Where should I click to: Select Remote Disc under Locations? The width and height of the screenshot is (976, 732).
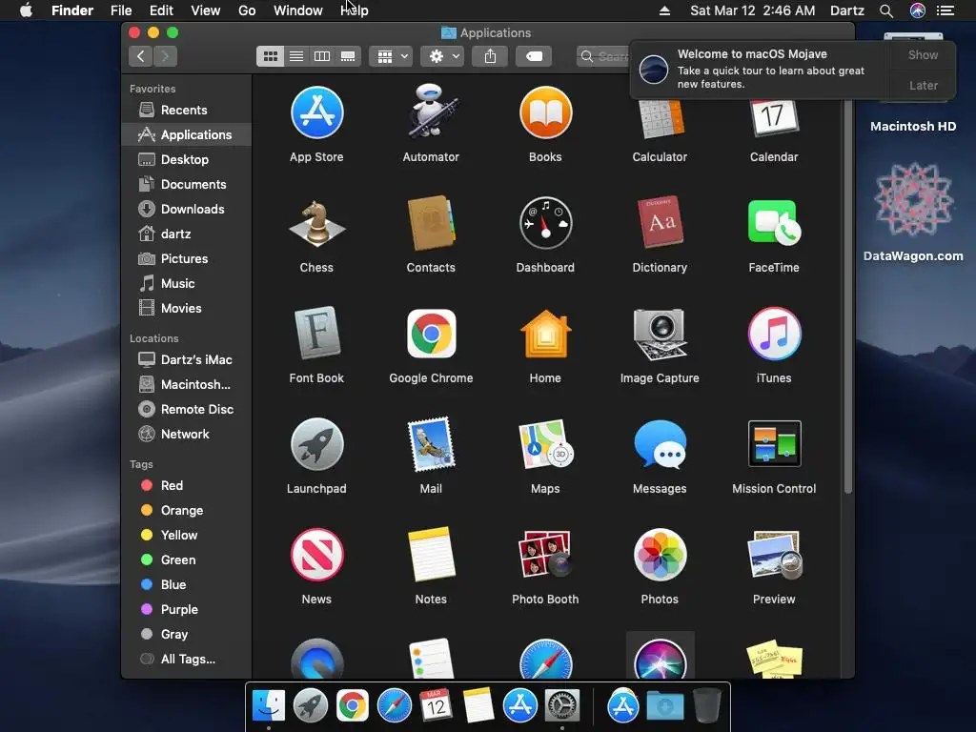[187, 409]
